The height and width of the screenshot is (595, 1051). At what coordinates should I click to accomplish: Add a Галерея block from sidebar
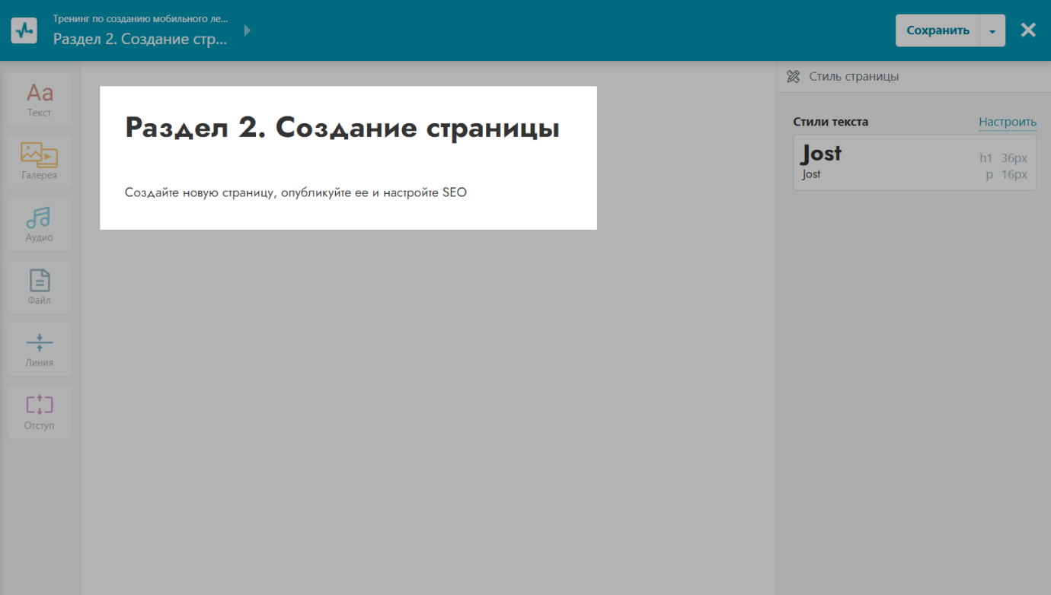coord(40,162)
